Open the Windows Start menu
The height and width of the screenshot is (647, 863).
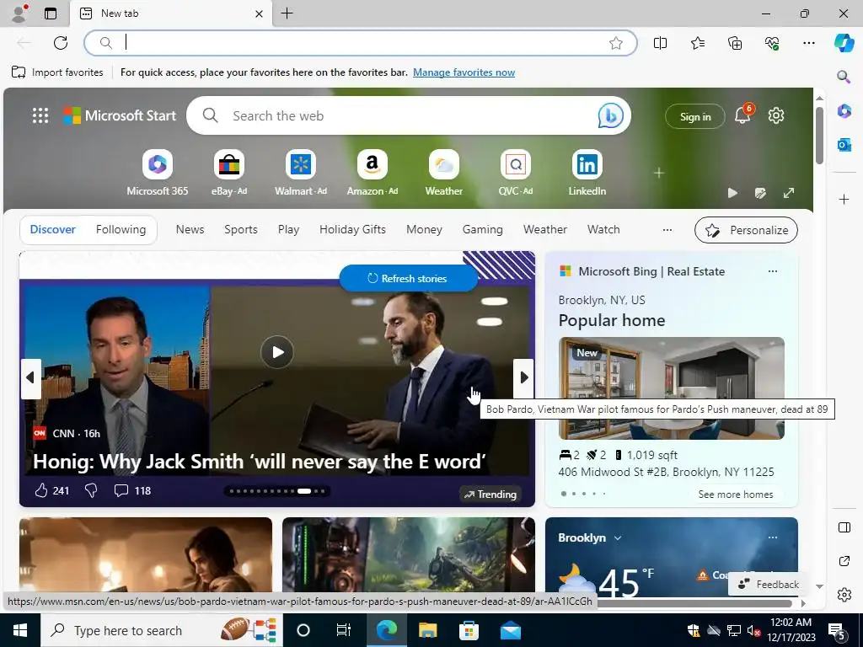tap(20, 630)
